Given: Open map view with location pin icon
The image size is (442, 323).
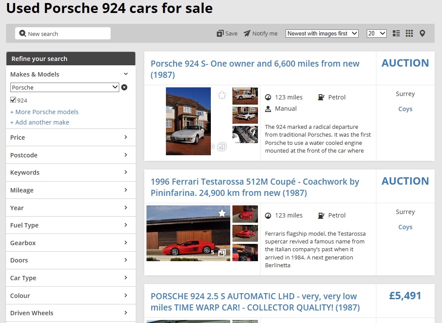Looking at the screenshot, I should click(422, 33).
